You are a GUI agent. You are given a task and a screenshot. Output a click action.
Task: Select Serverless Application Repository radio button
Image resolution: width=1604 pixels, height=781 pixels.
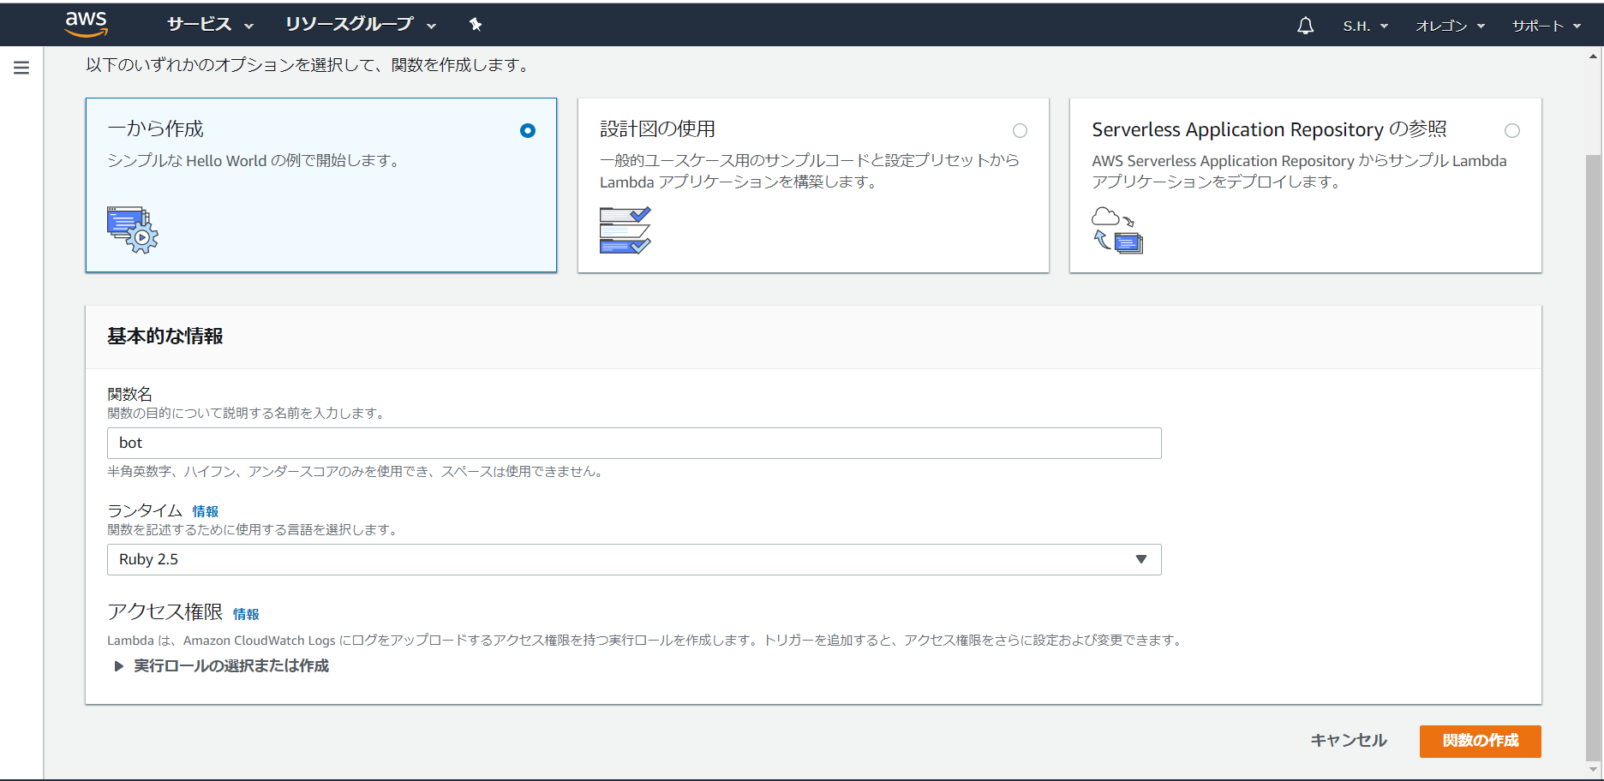click(1512, 130)
